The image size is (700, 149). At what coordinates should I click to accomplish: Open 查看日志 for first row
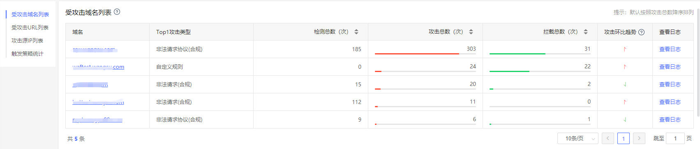pos(670,49)
